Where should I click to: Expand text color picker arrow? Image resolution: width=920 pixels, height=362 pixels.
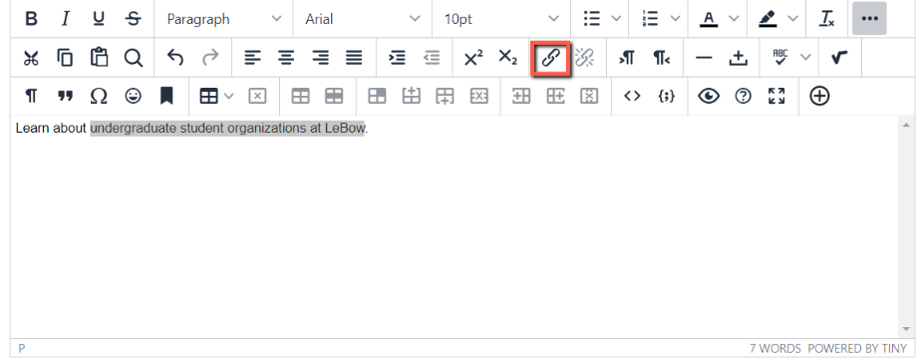point(734,19)
